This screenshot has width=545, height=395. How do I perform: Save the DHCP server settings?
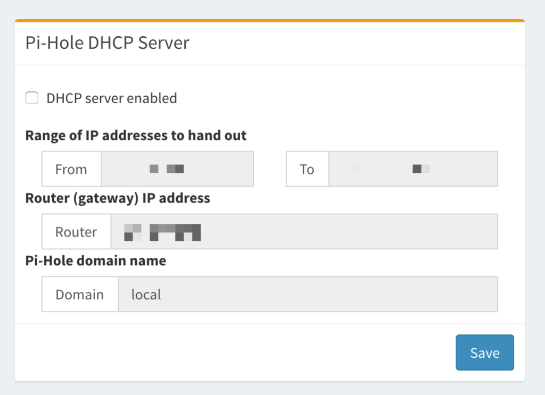[485, 352]
